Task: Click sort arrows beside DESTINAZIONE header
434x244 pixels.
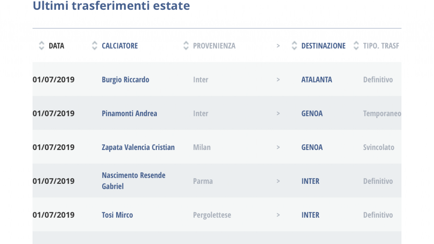Action: tap(294, 46)
